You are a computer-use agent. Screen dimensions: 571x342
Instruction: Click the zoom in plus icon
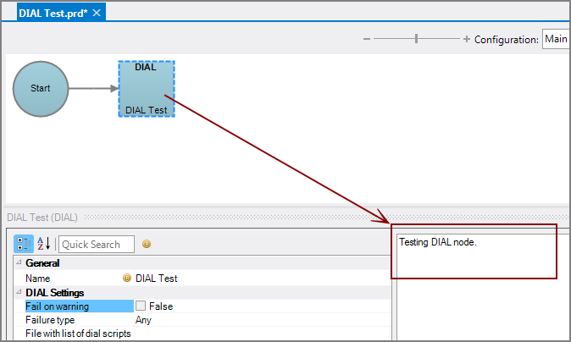pos(467,39)
